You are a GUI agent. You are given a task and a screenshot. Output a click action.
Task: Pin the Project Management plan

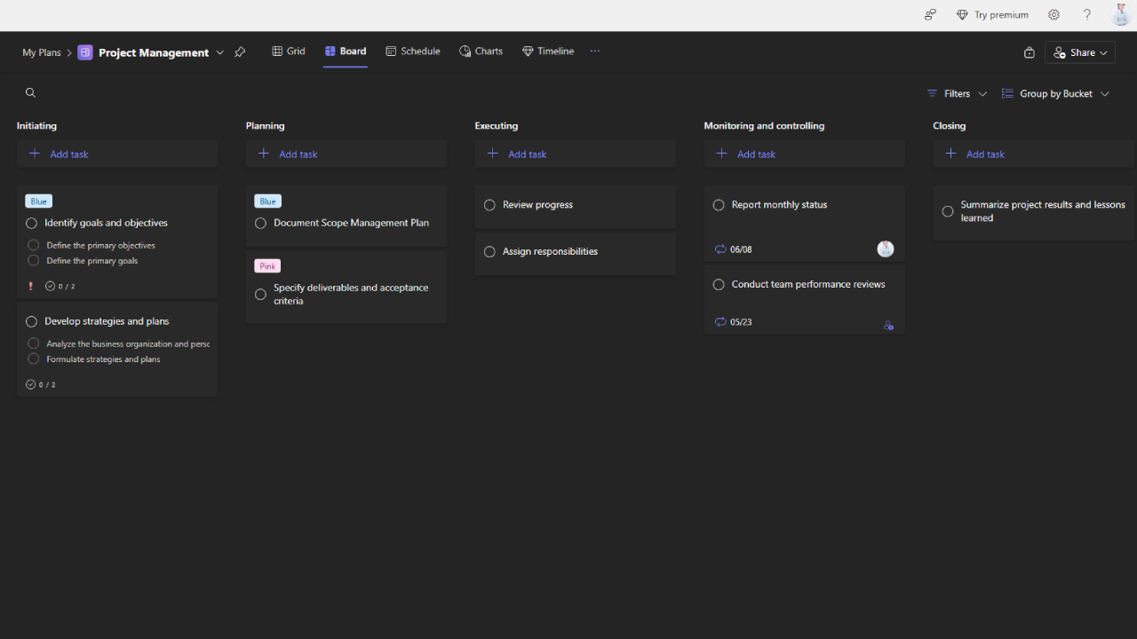(x=240, y=52)
